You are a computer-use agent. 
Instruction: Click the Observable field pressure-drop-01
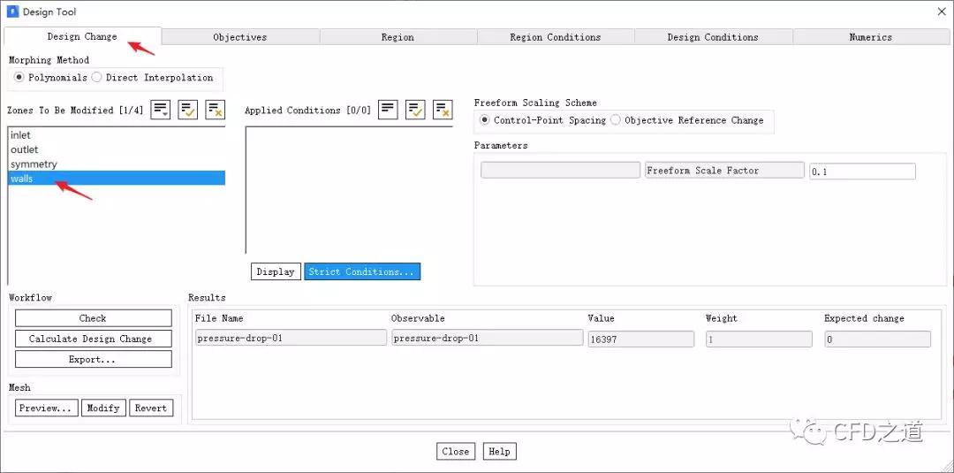(488, 339)
